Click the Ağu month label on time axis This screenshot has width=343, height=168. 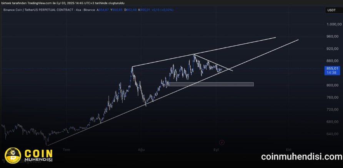(x=141, y=150)
